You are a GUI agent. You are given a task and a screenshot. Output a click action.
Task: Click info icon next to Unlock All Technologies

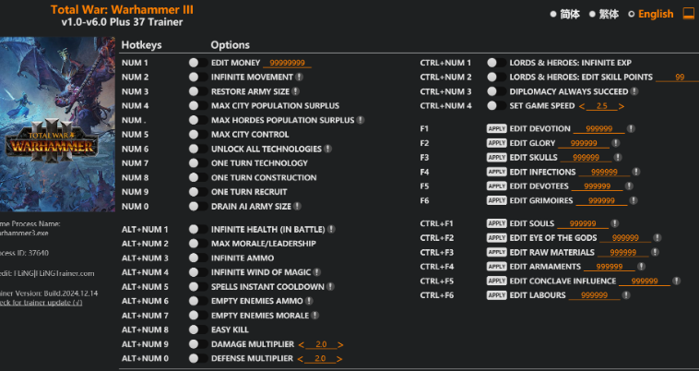click(x=327, y=149)
